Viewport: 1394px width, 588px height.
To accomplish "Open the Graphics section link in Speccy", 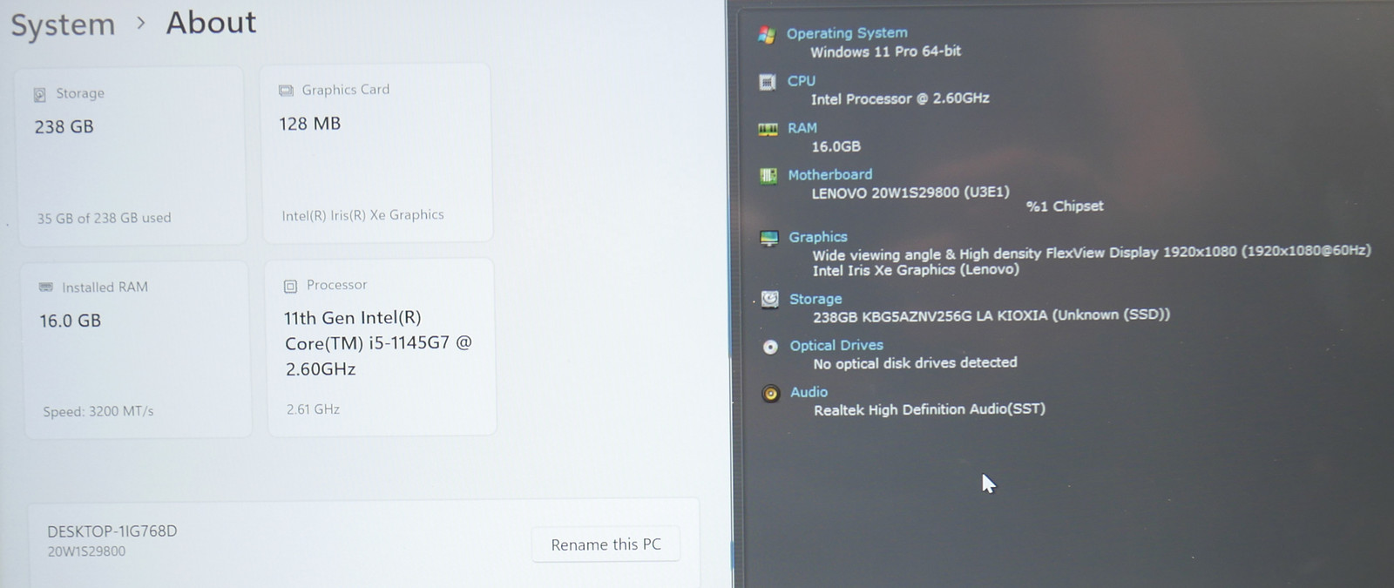I will tap(818, 237).
